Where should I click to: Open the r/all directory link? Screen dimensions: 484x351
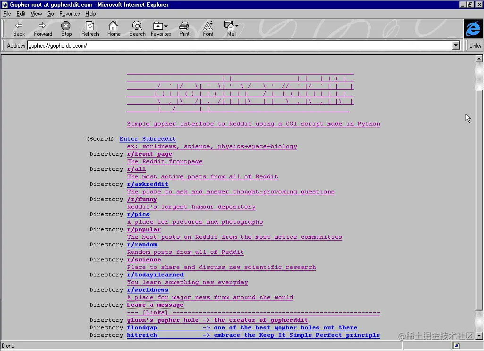136,169
